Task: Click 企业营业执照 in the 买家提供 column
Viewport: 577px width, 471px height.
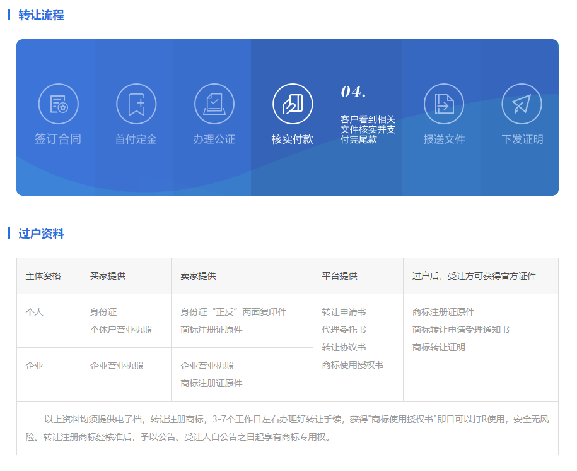Action: [117, 366]
